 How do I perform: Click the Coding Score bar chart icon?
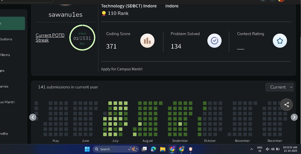click(x=147, y=41)
